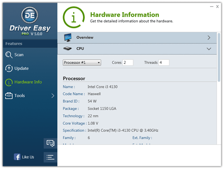Image resolution: width=224 pixels, height=169 pixels.
Task: Click the CPU chip icon
Action: click(x=68, y=48)
